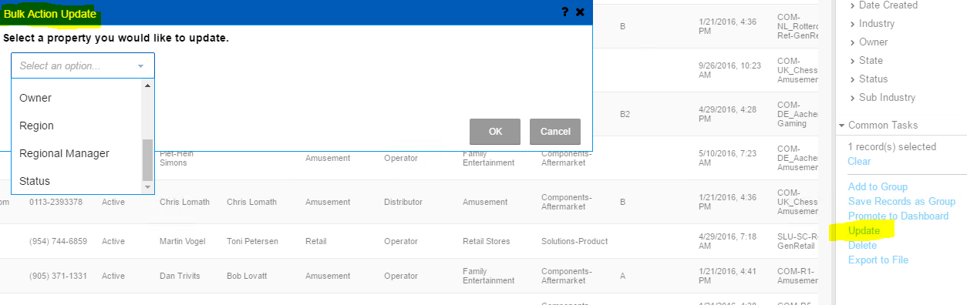The image size is (967, 305).
Task: Select the Piet-Hein Simons cell
Action: [177, 158]
